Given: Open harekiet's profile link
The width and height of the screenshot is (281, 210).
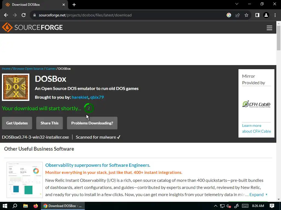Looking at the screenshot, I should pyautogui.click(x=80, y=97).
